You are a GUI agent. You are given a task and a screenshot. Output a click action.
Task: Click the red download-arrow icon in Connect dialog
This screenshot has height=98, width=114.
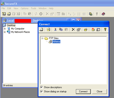93,30
